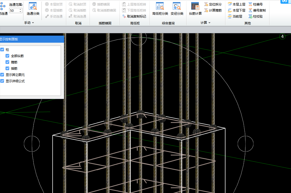Click the 本层插筋 icon

[x=47, y=10]
